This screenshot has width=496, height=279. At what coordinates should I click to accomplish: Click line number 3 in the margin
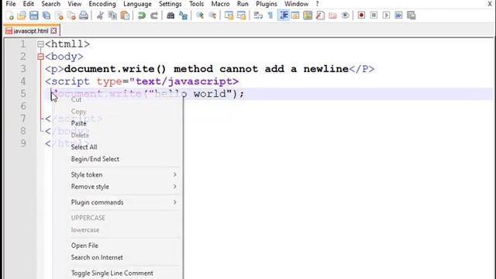point(23,69)
